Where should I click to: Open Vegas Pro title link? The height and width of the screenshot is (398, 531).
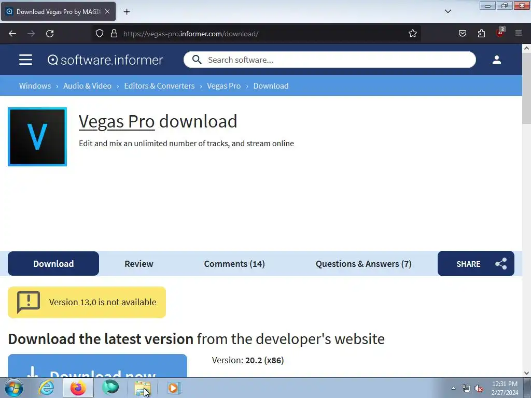point(117,121)
